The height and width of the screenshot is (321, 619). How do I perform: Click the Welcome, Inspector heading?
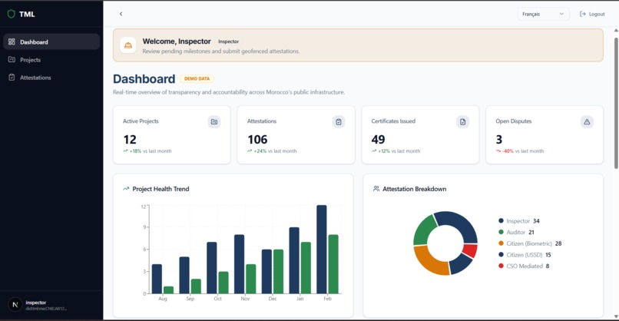177,41
